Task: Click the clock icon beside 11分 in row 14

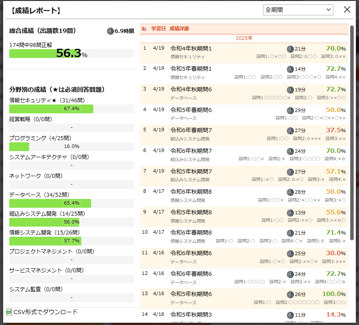Action: [x=290, y=315]
